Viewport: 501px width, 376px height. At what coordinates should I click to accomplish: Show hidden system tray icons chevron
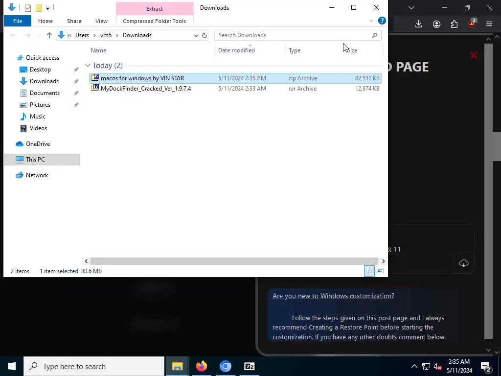pos(414,366)
